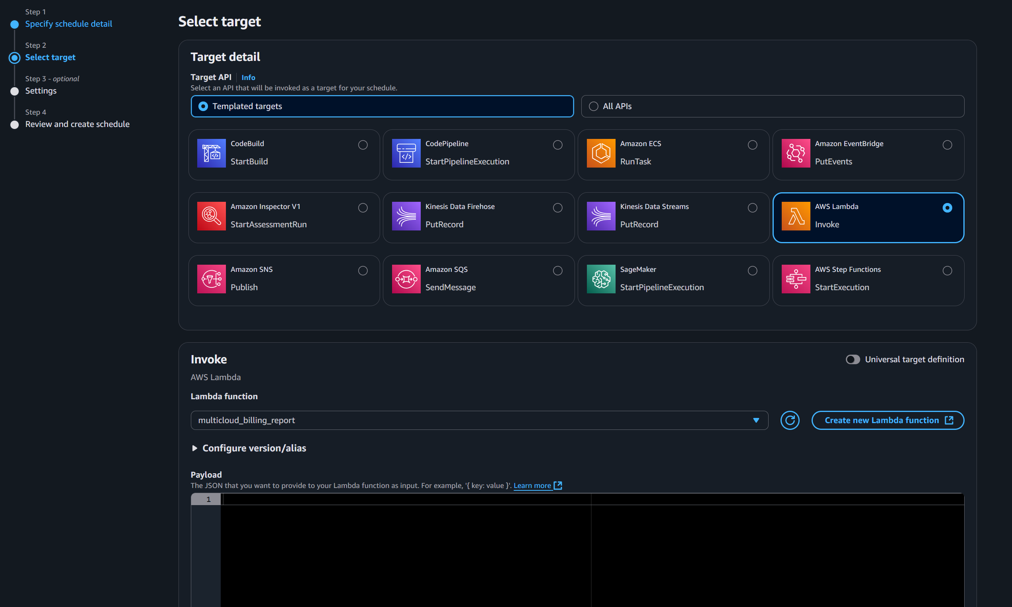
Task: Click Create new Lambda function button
Action: pos(888,420)
